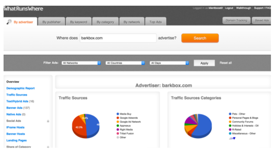The width and height of the screenshot is (277, 152).
Task: Click the Traffic Sources Categories heading
Action: 196,98
